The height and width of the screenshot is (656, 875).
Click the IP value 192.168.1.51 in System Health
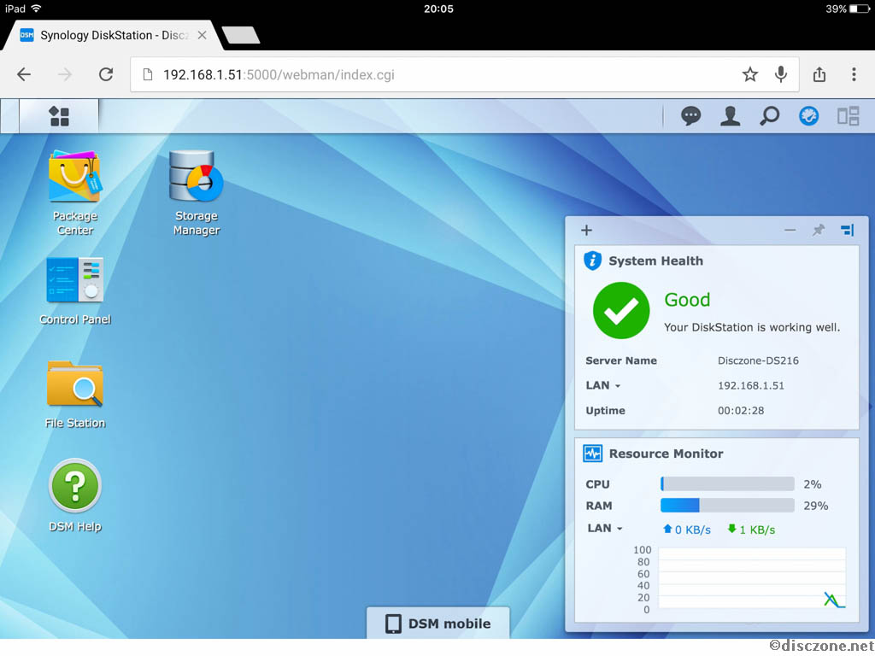(750, 385)
